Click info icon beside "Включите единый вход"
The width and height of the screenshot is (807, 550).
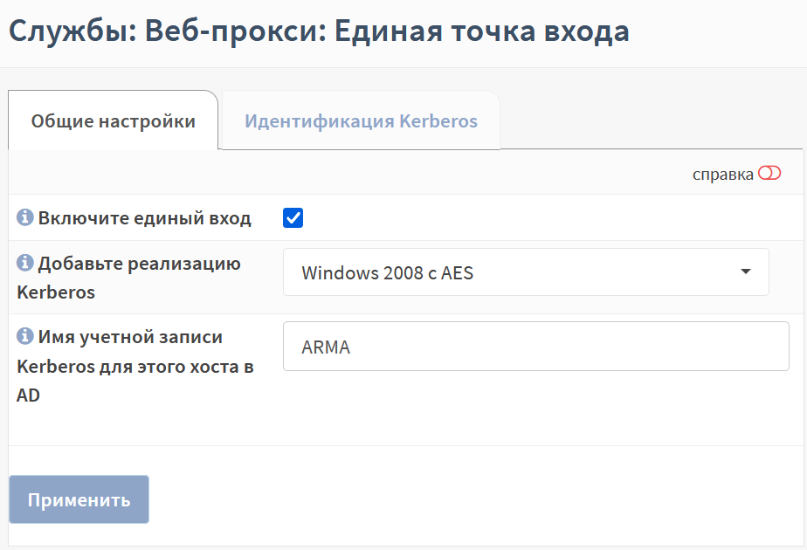click(x=24, y=217)
